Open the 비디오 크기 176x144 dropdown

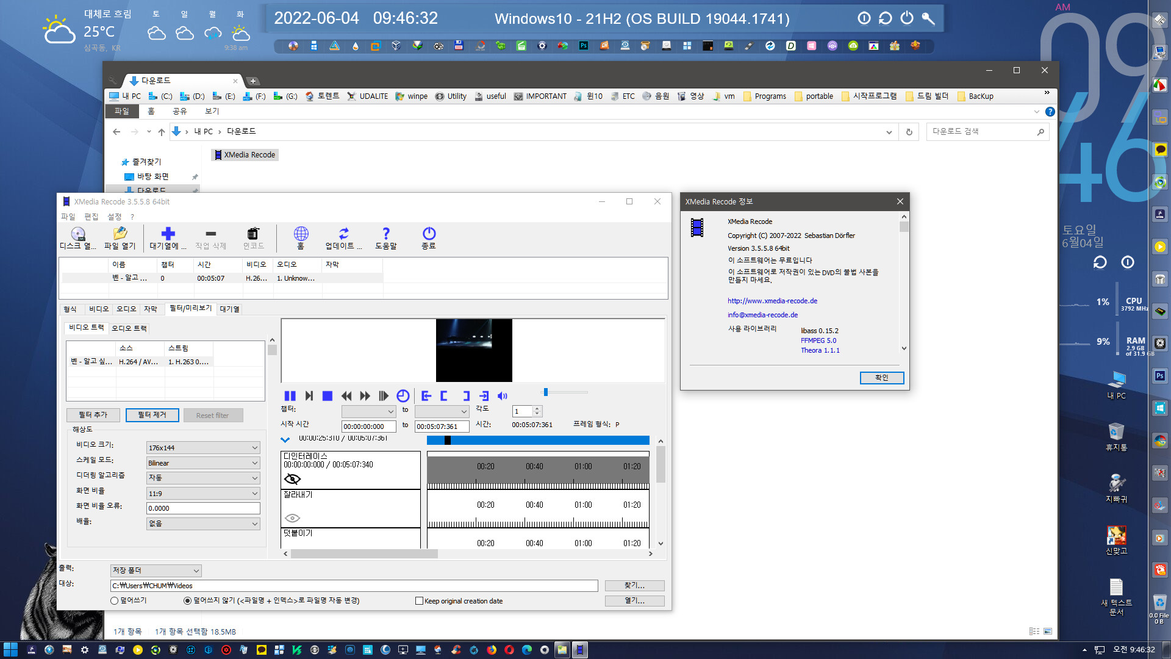coord(203,448)
